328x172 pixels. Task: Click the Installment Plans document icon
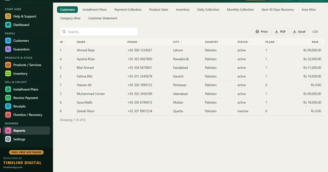8,89
